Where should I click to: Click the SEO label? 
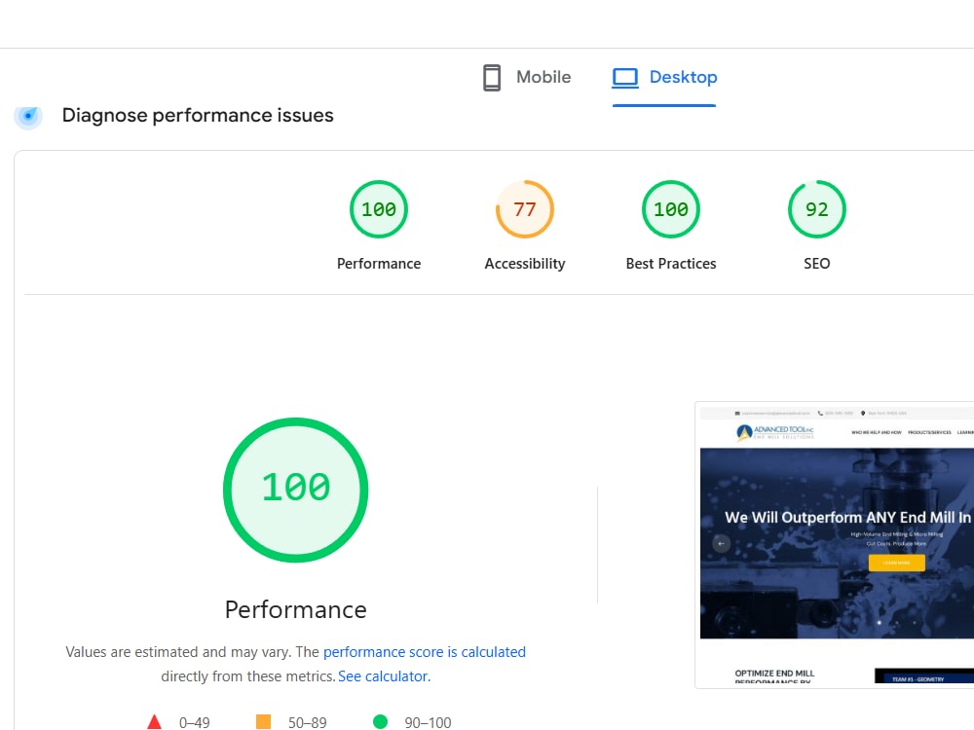pos(817,264)
